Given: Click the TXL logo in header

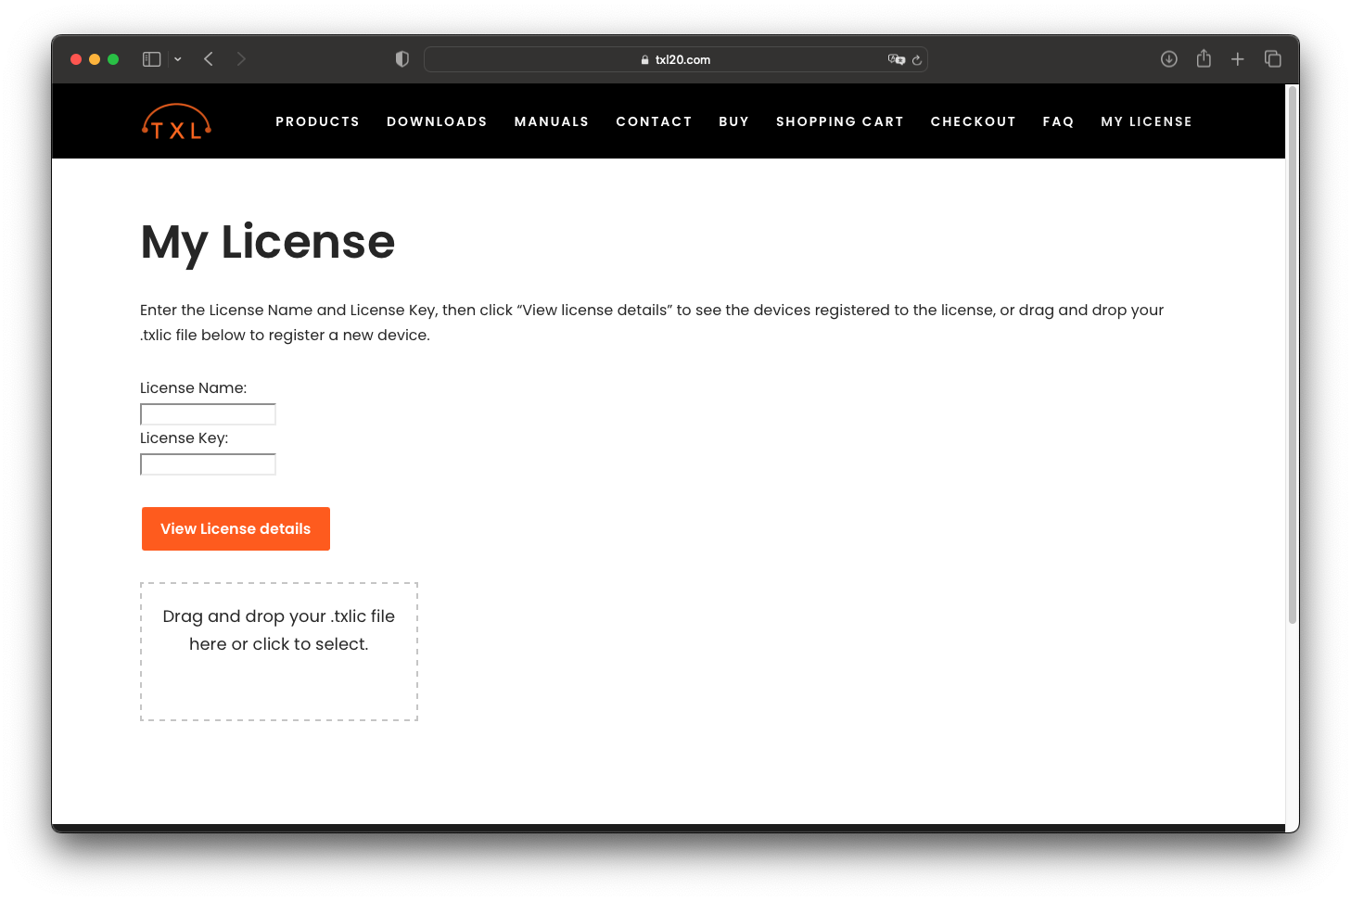Looking at the screenshot, I should (x=176, y=121).
